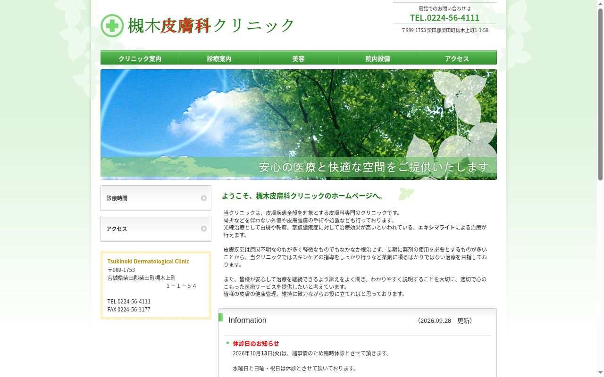Open the 診療案内 menu item
The height and width of the screenshot is (377, 604).
pos(219,58)
